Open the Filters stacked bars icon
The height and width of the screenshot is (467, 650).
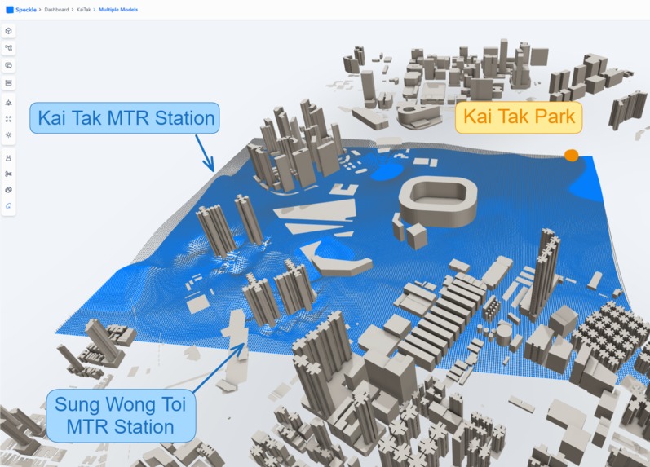[x=8, y=83]
